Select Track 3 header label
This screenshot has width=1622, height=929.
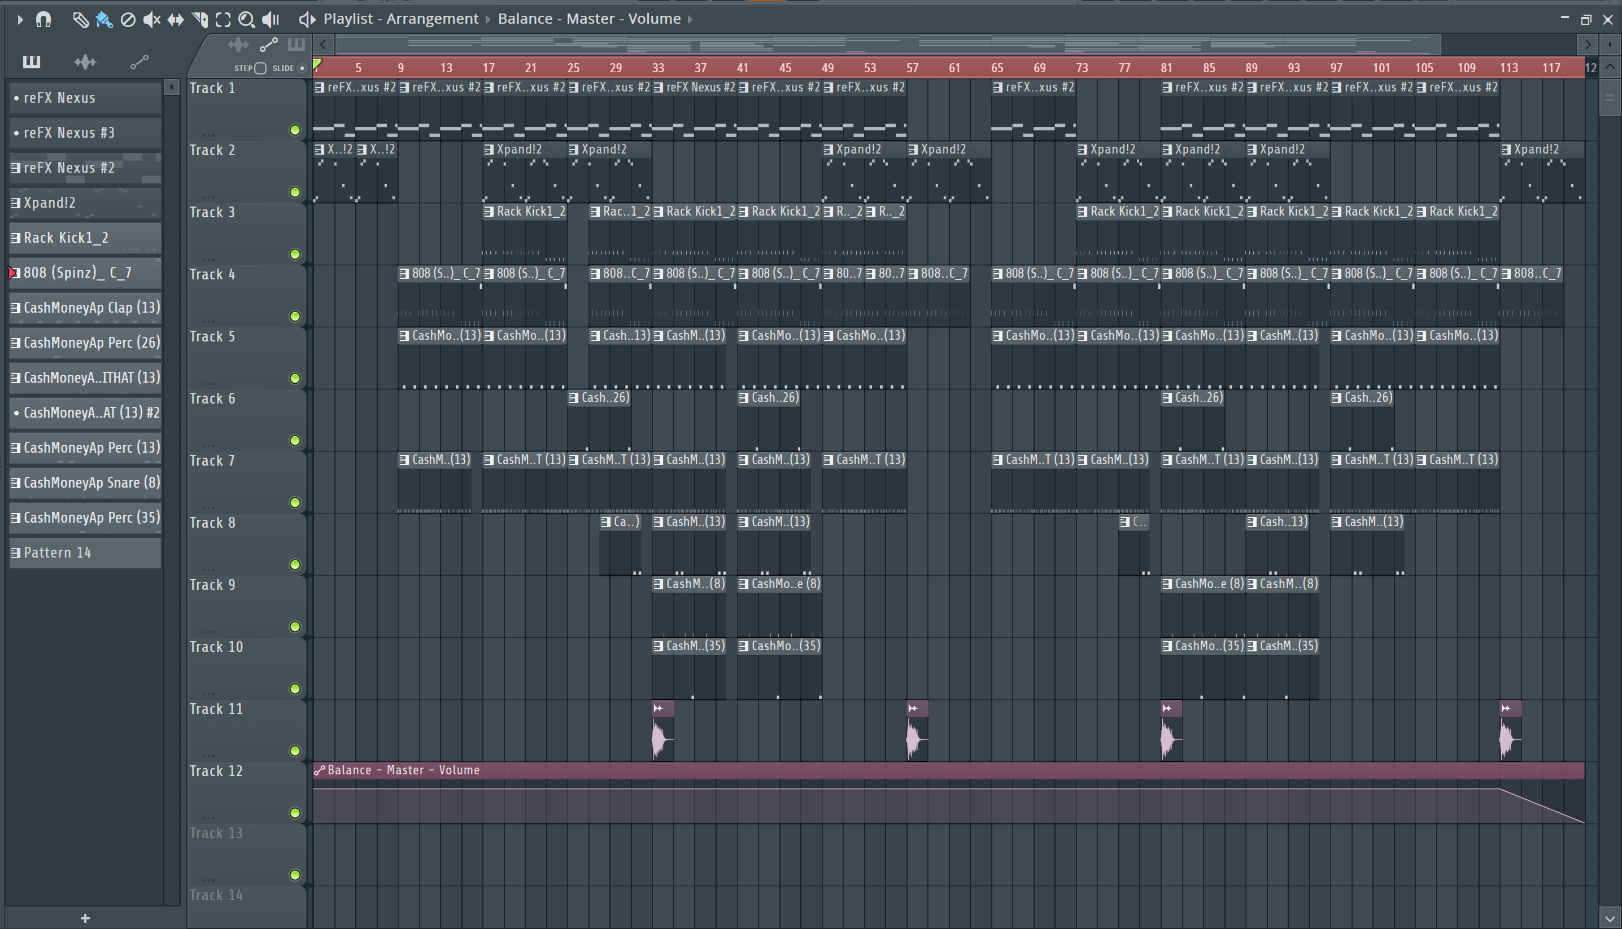(x=212, y=212)
